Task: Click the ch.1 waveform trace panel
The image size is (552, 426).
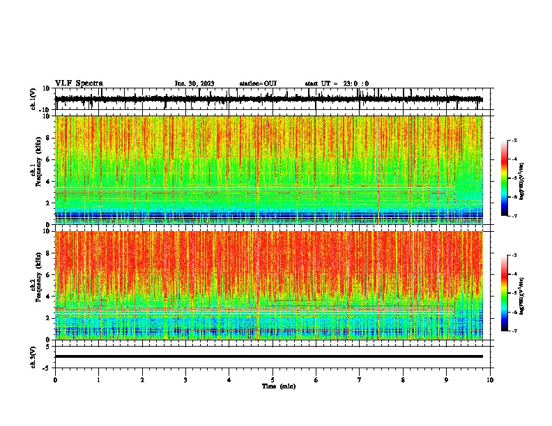Action: [x=273, y=99]
